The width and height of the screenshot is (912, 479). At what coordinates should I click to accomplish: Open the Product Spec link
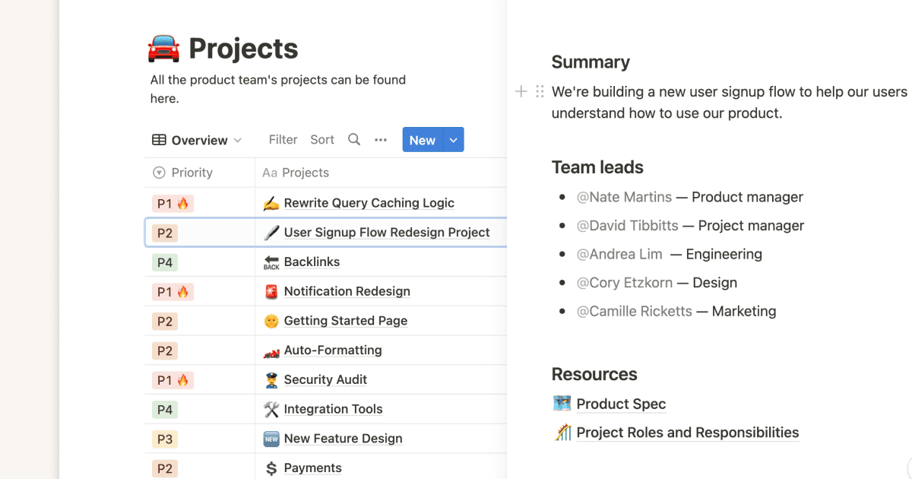click(x=621, y=404)
